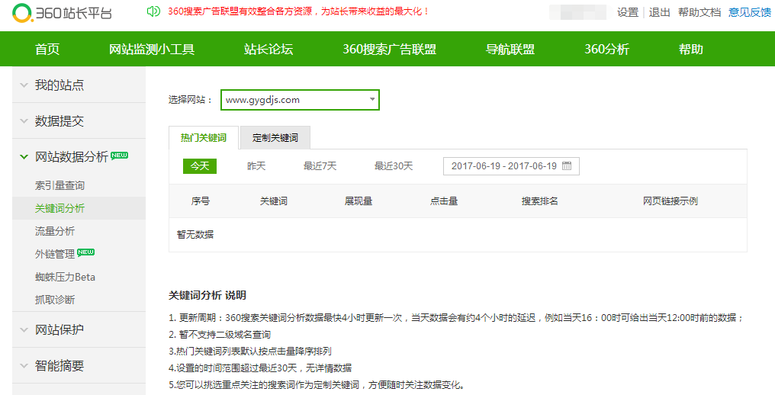Go to 站长论坛 in navigation bar
The image size is (775, 395).
click(269, 50)
